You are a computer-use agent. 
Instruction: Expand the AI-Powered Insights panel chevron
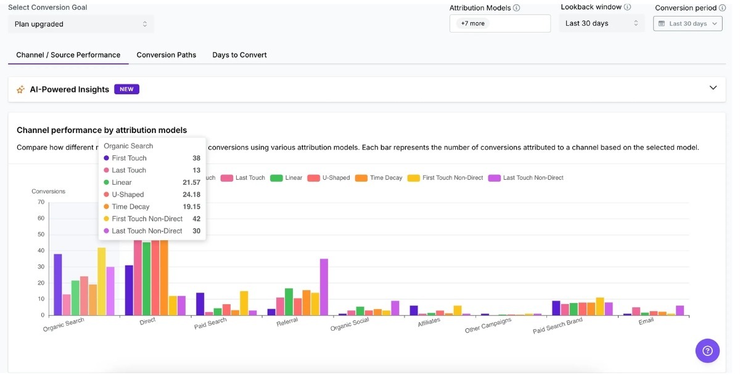pyautogui.click(x=713, y=88)
